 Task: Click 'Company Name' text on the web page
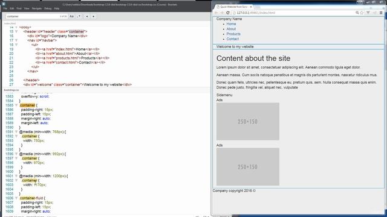[x=229, y=19]
